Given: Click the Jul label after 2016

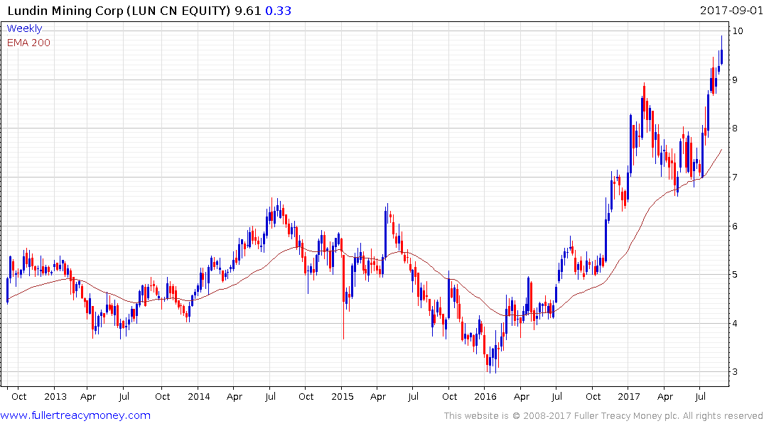Looking at the screenshot, I should [x=556, y=396].
